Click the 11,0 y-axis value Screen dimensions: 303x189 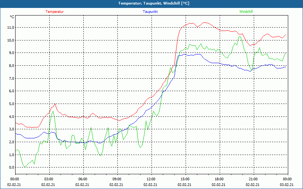11,28
